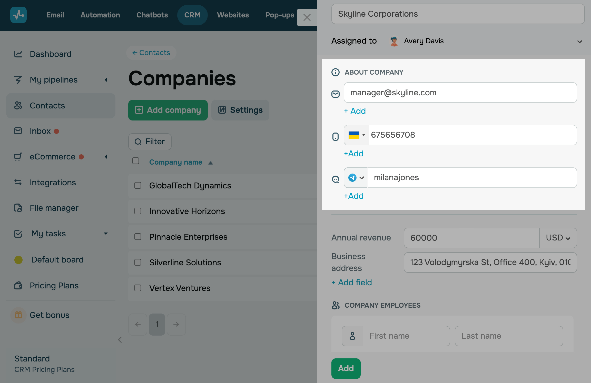Click the + Add field link
Screen dimensions: 591x383
point(352,283)
